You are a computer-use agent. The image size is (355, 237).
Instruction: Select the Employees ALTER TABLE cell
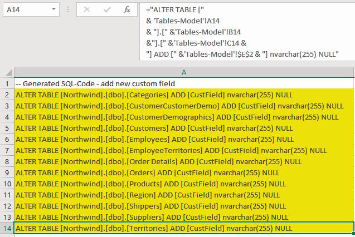[184, 139]
